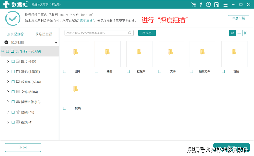Expand the 文件 (6904) node

click(8, 92)
